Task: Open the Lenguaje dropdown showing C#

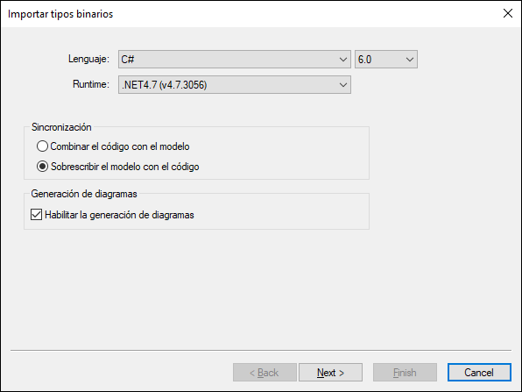Action: 235,60
